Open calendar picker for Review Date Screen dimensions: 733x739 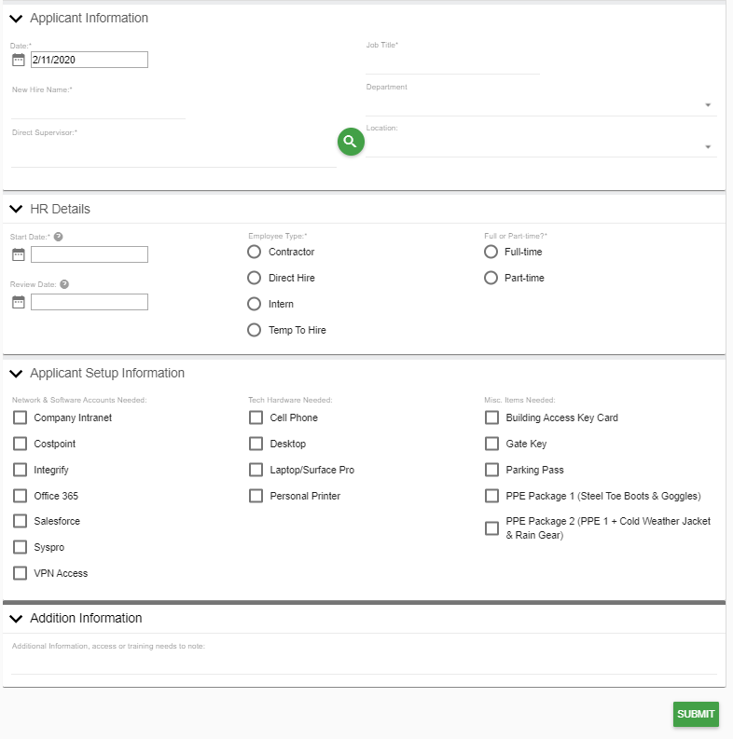[x=19, y=302]
